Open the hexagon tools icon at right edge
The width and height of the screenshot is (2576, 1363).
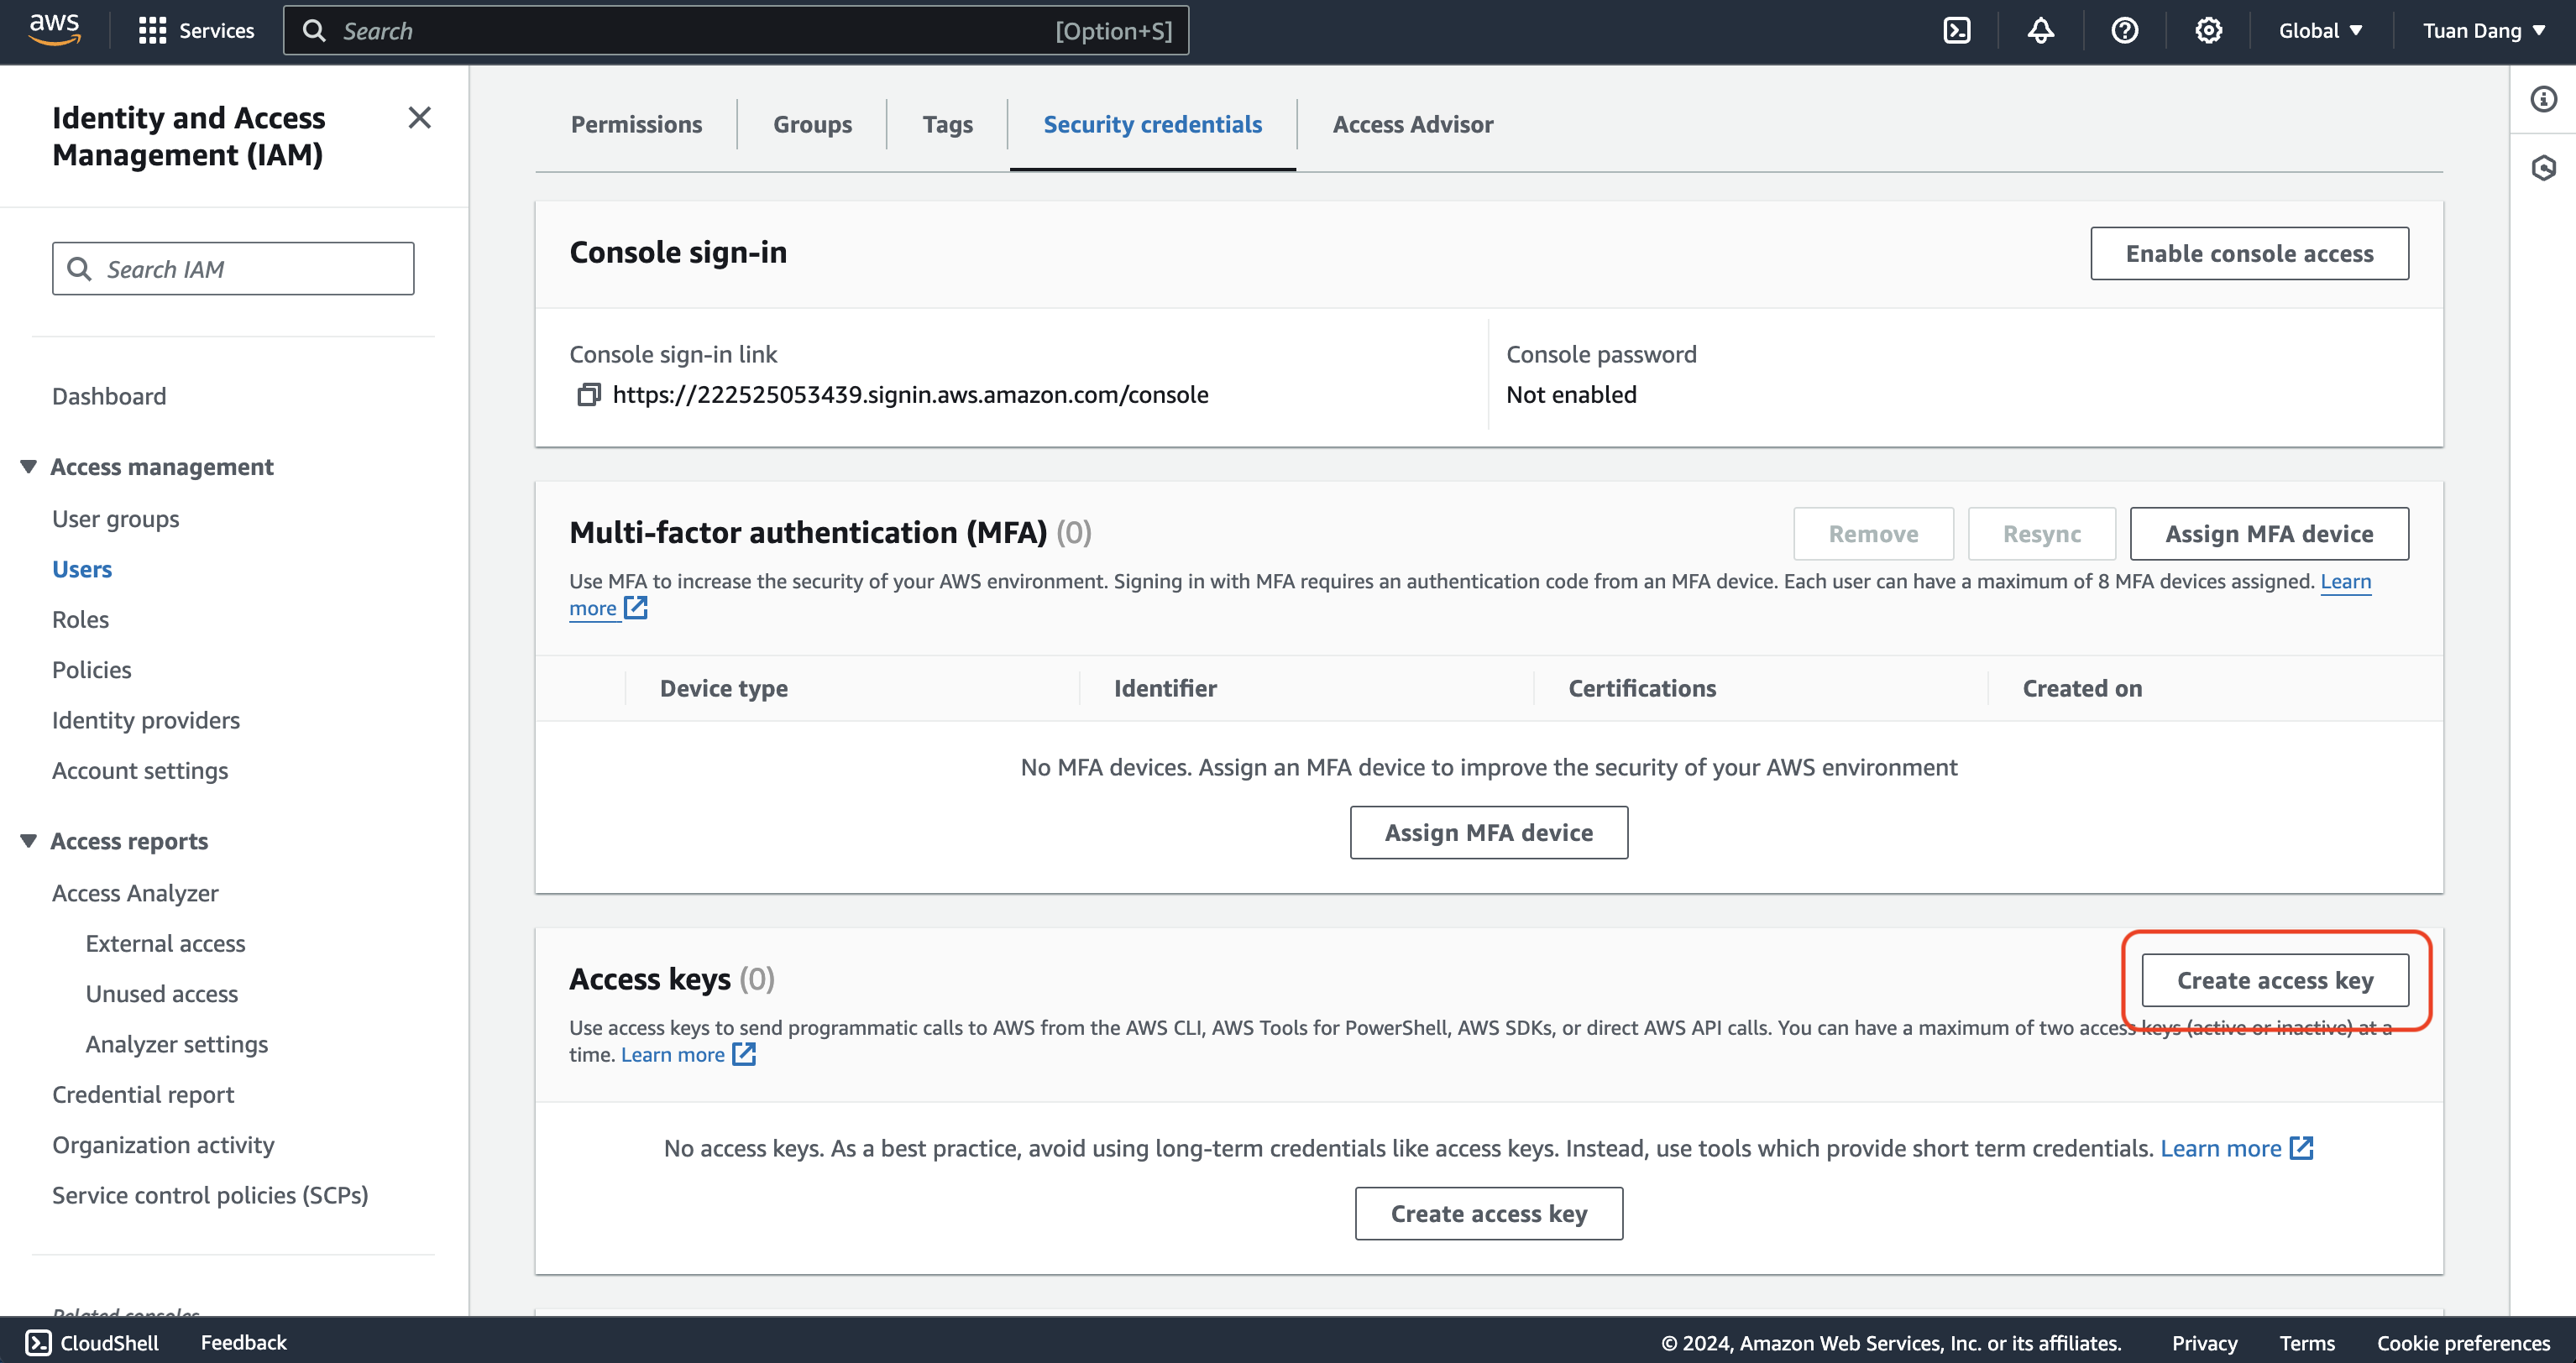2543,168
